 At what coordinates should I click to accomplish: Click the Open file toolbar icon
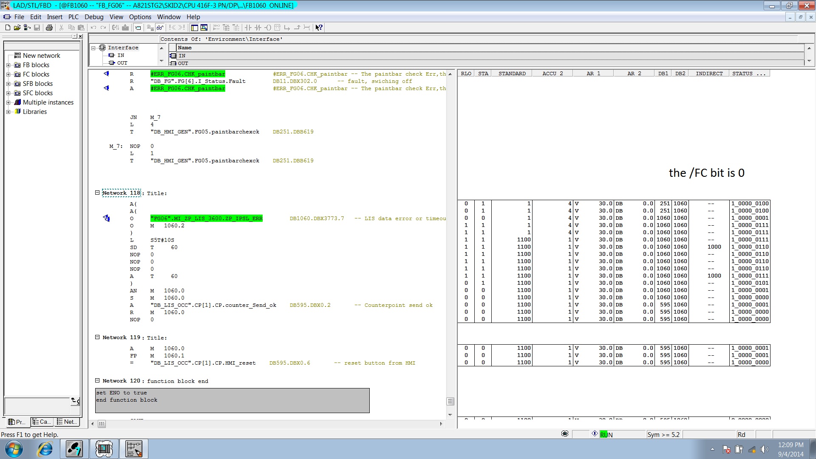pos(17,28)
